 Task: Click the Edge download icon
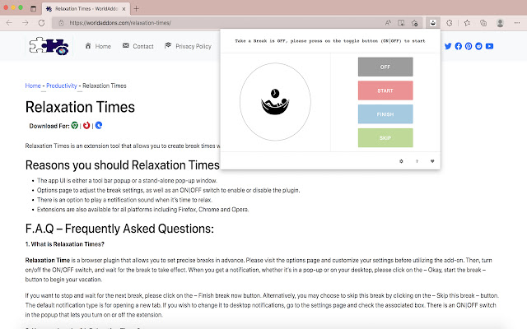tap(99, 126)
